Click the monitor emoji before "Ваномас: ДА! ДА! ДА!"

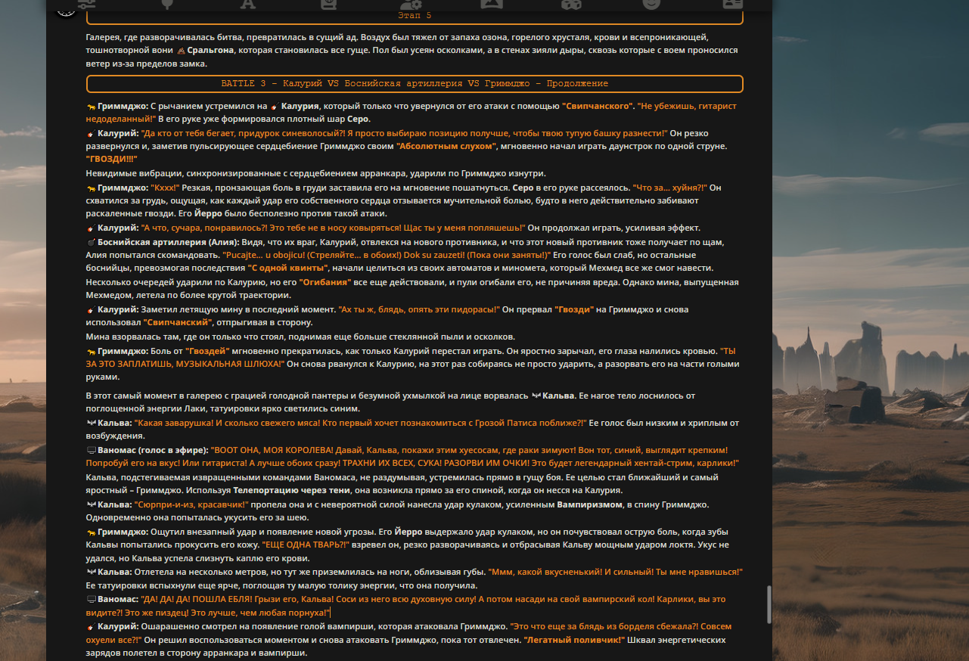91,599
